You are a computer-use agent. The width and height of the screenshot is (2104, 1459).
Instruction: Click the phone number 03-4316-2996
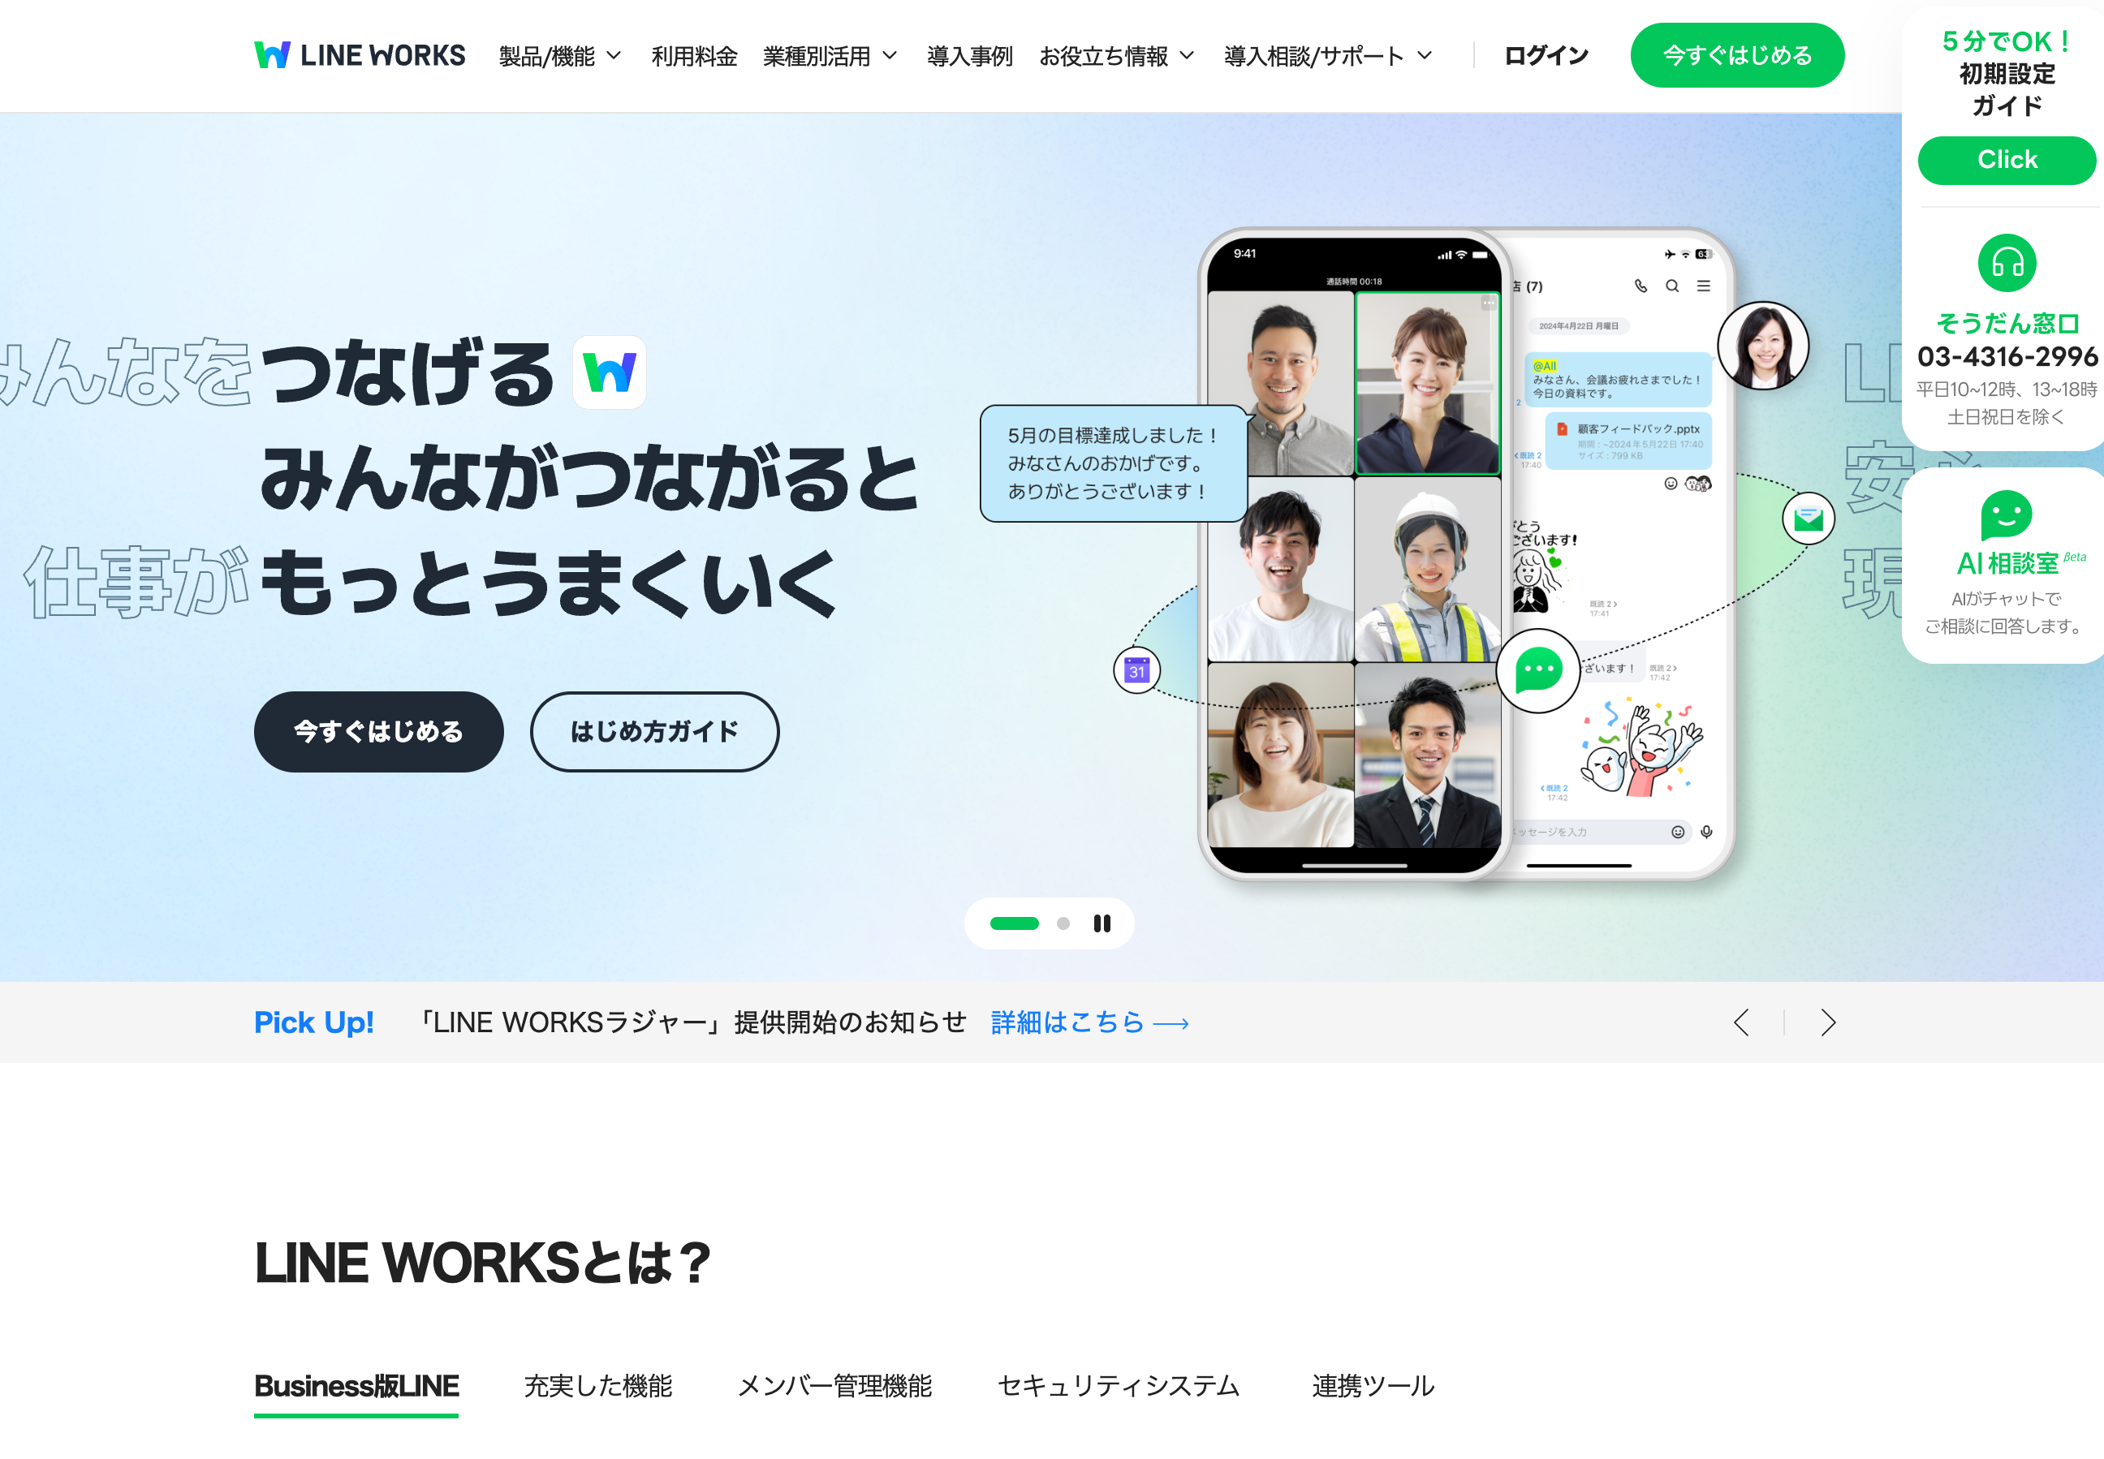2007,356
